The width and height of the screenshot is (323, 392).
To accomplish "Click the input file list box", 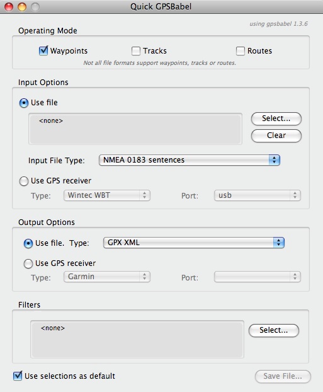I will pos(135,129).
